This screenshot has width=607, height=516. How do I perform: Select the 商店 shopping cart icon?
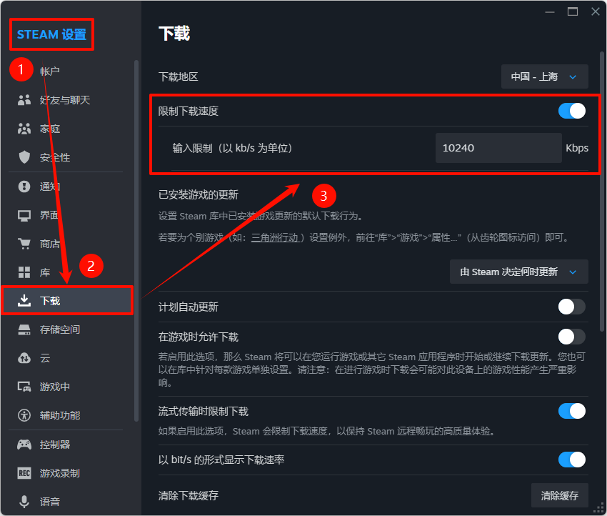point(23,243)
